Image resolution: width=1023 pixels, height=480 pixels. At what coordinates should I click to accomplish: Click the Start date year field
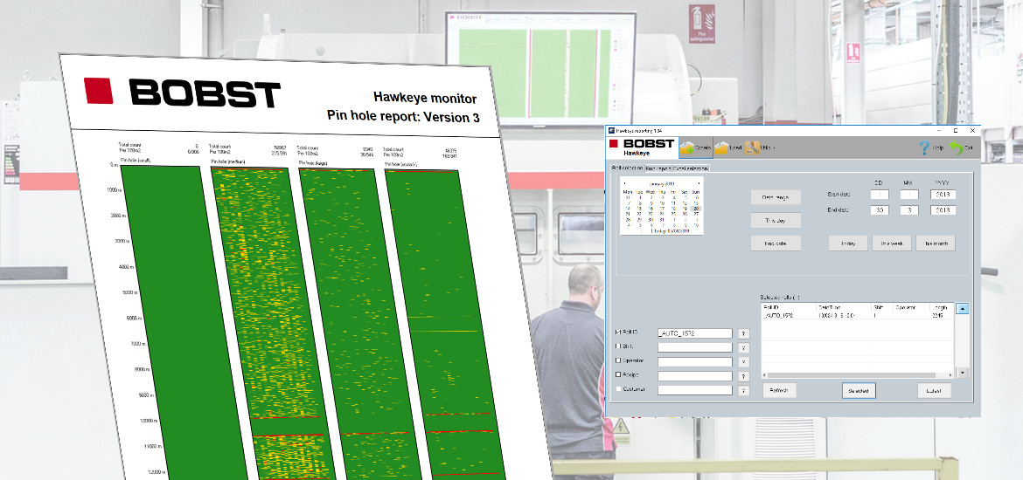point(943,195)
